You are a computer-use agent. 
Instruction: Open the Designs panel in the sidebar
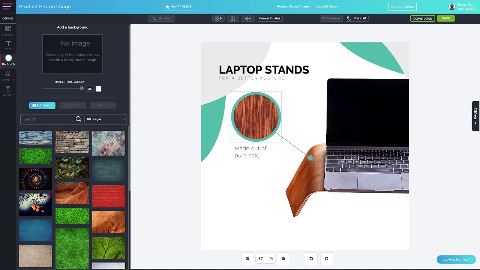[7, 31]
